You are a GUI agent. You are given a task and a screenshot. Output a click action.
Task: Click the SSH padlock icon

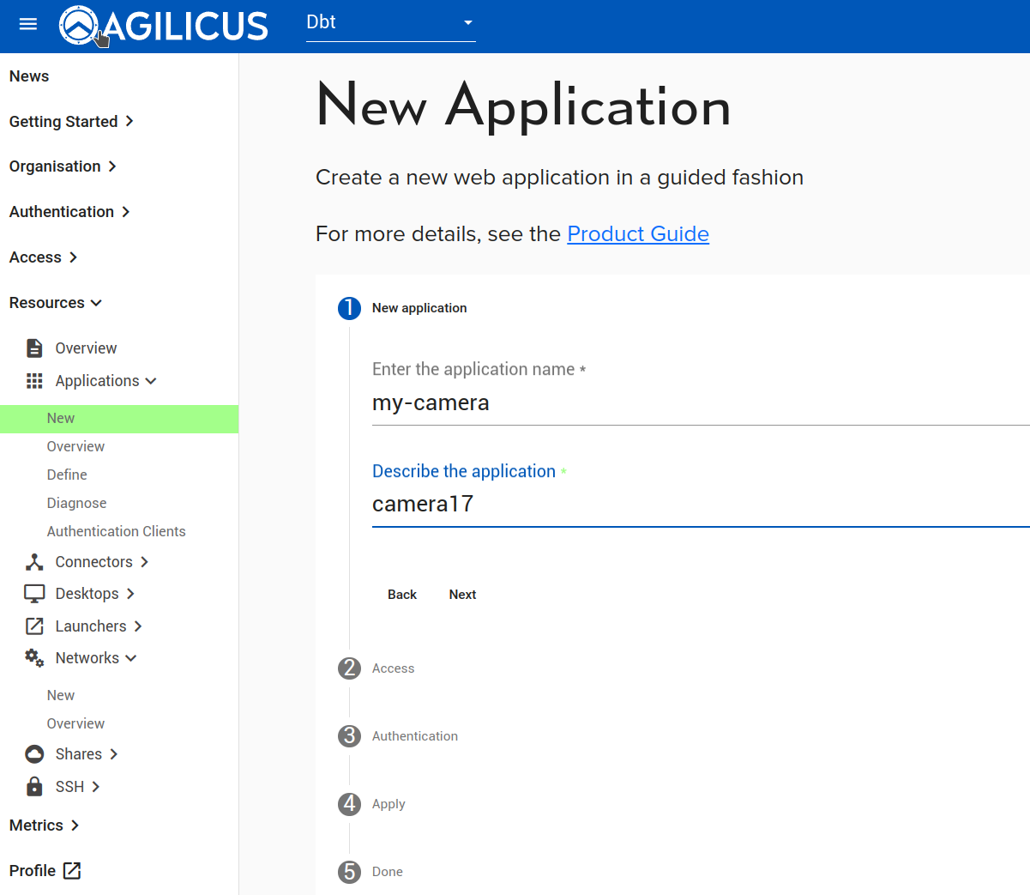pos(34,786)
